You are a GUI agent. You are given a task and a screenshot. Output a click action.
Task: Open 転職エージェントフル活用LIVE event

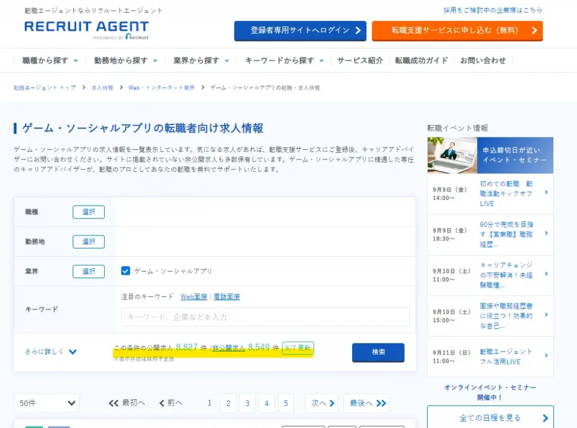pos(506,356)
